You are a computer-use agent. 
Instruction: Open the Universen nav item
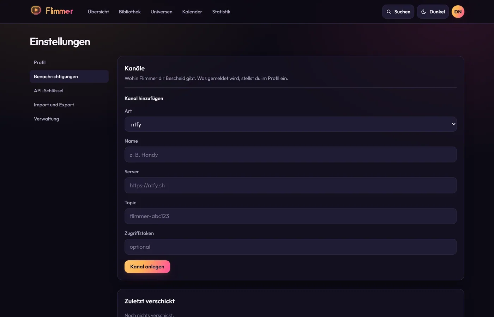(x=162, y=12)
